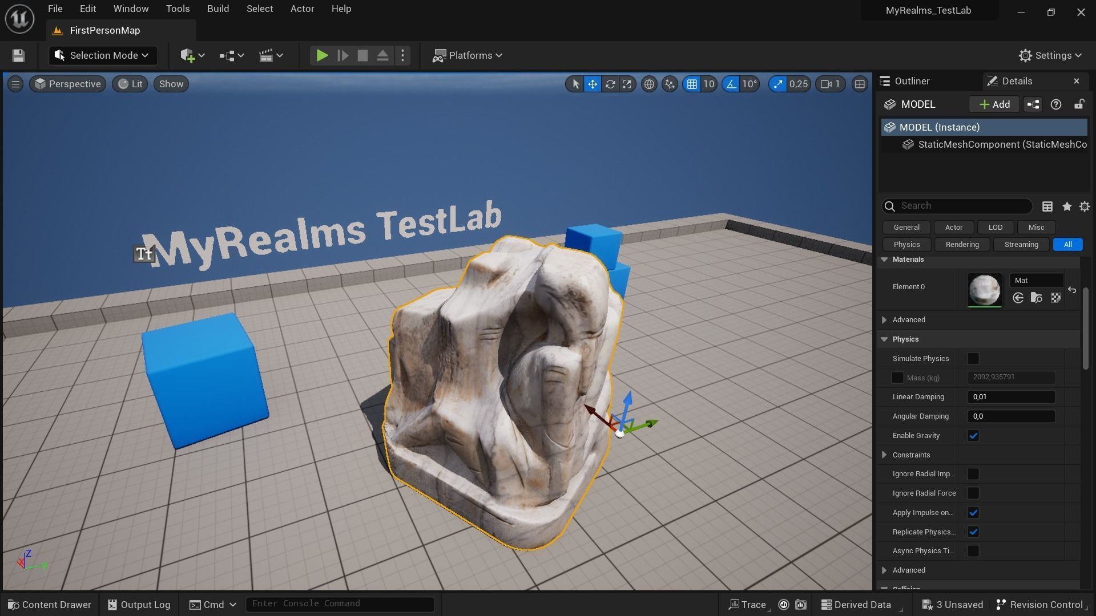
Task: Collapse the Physics section
Action: 884,339
